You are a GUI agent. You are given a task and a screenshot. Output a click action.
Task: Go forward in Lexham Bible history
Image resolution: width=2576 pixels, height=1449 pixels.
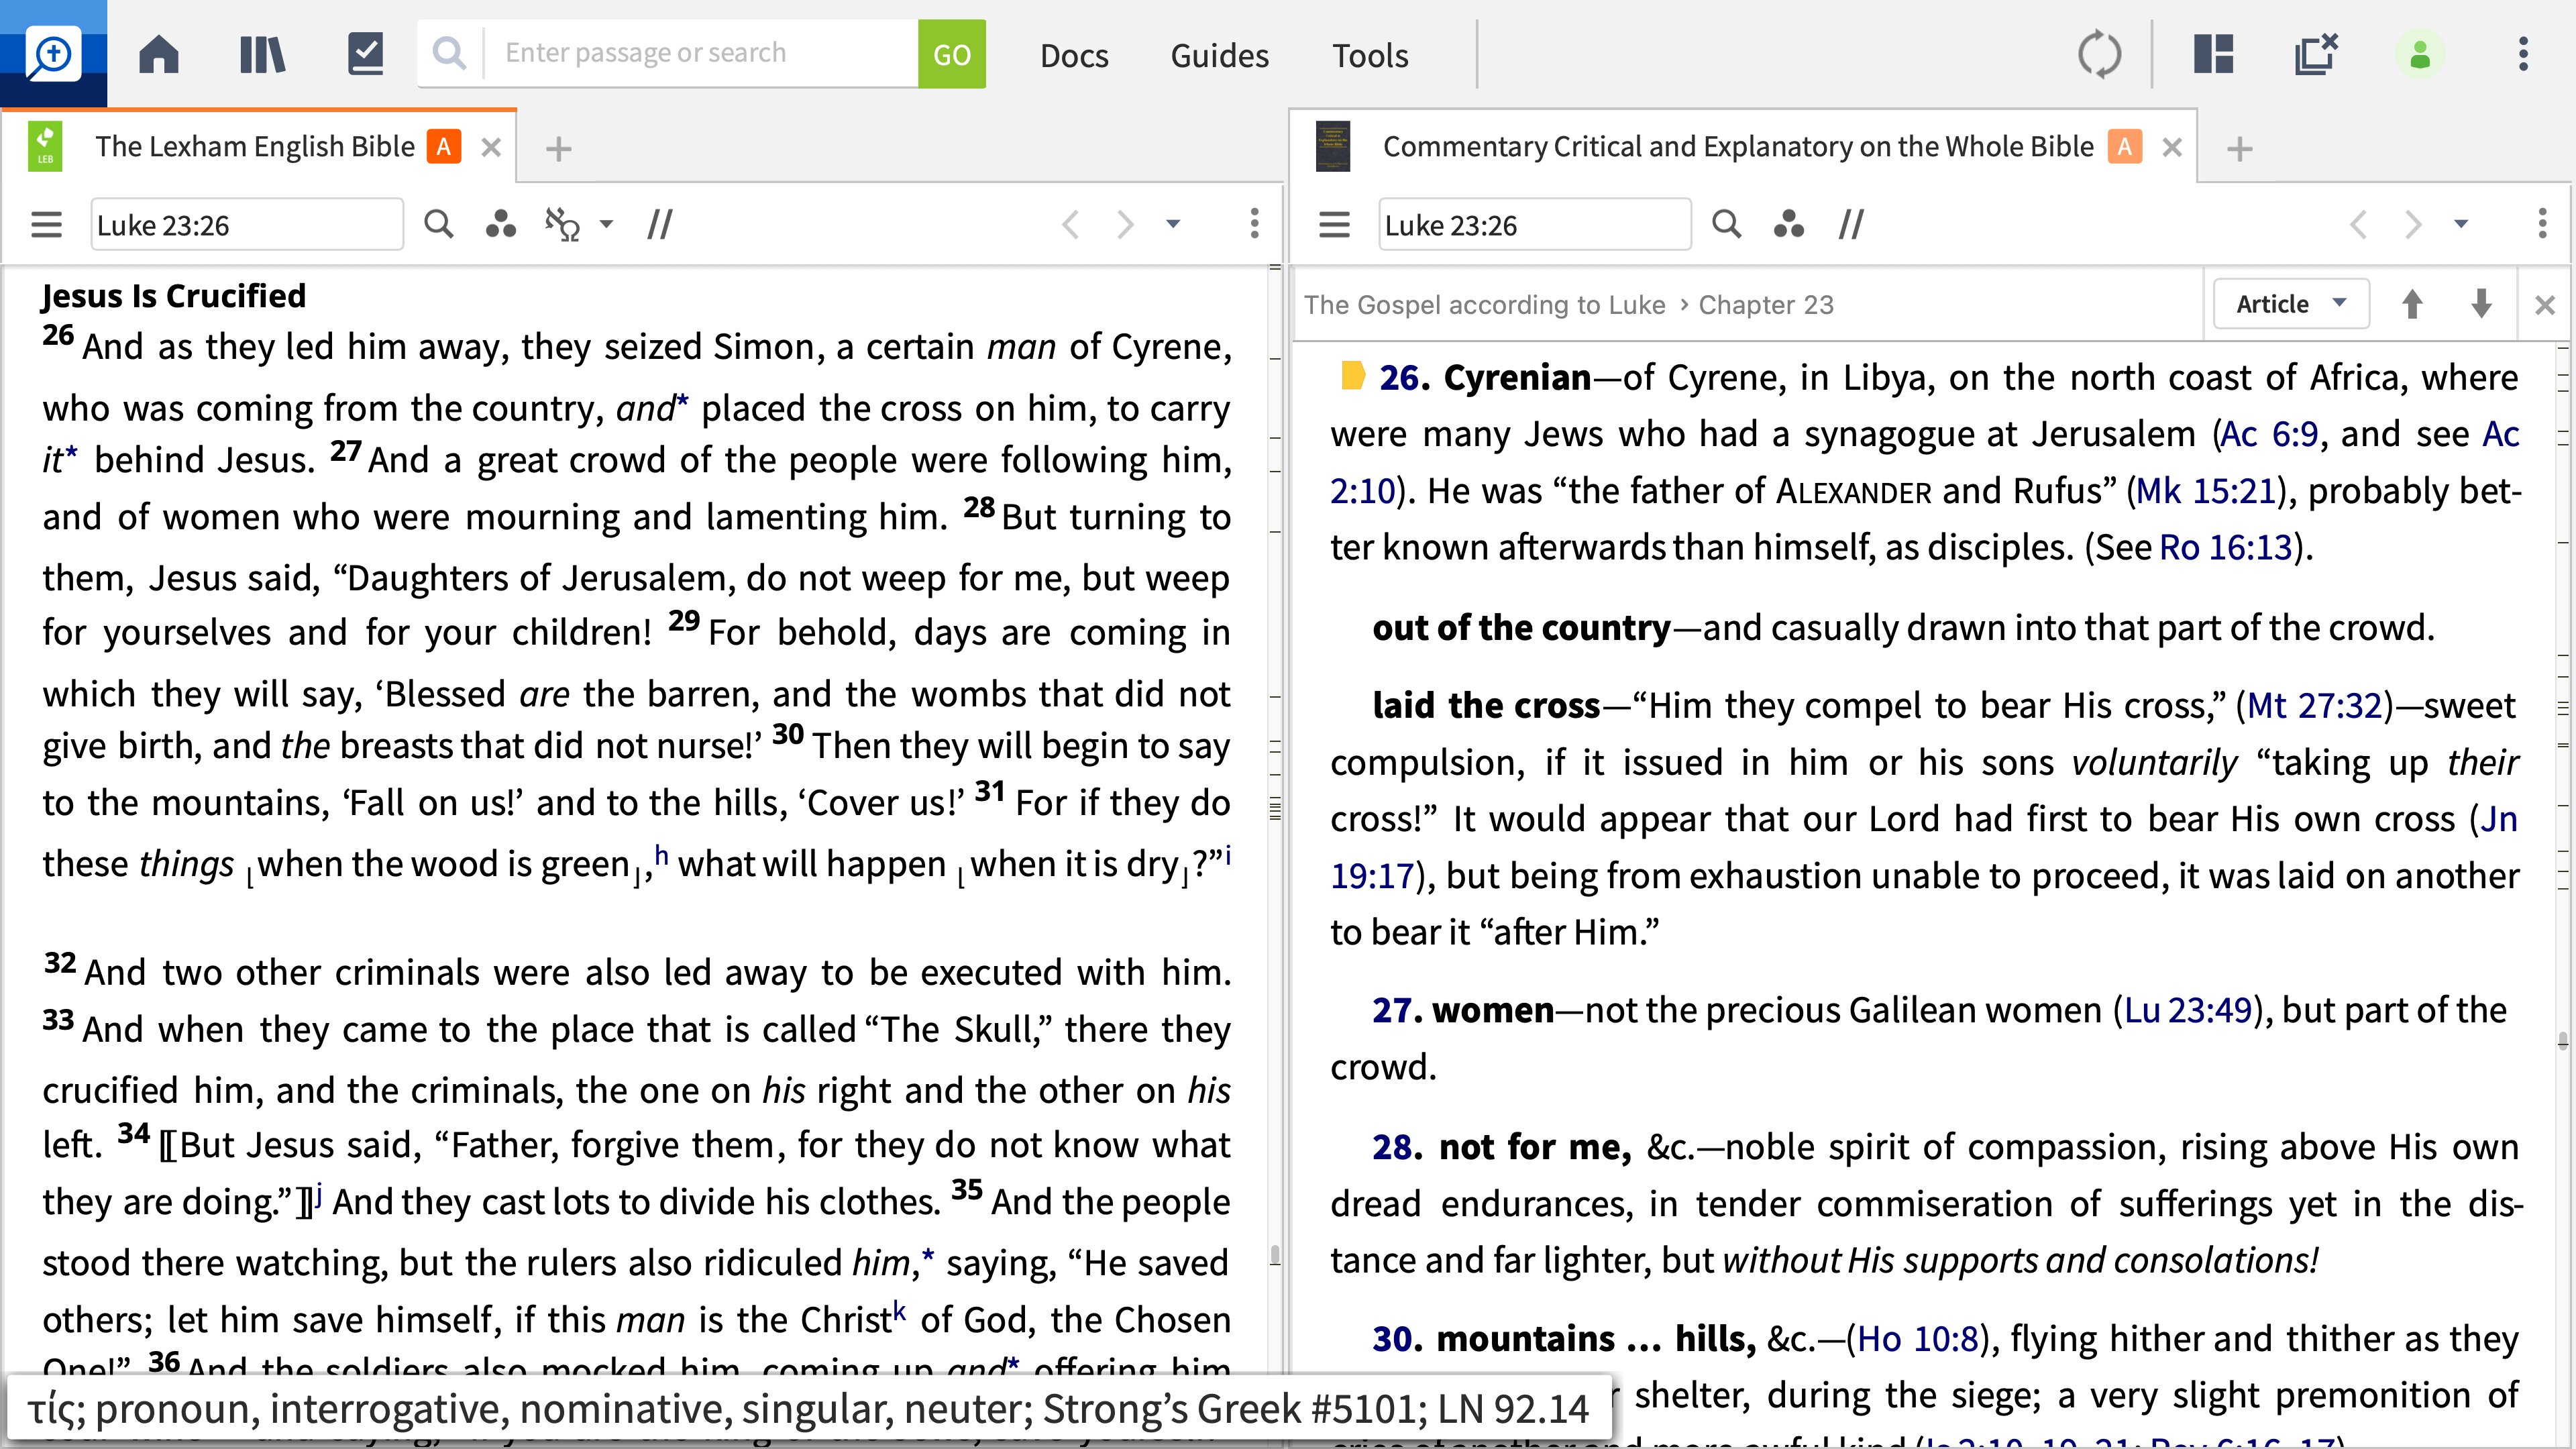pyautogui.click(x=1125, y=224)
